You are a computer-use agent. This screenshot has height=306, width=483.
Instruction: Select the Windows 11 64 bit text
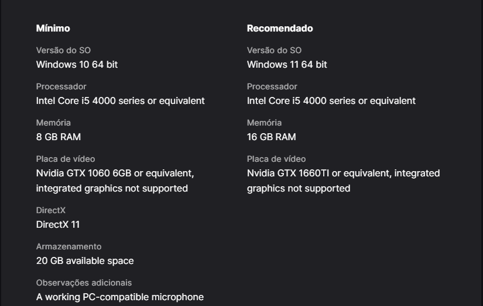tap(287, 64)
